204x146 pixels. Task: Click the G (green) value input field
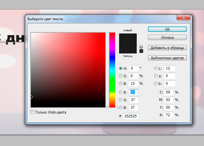coord(133,100)
